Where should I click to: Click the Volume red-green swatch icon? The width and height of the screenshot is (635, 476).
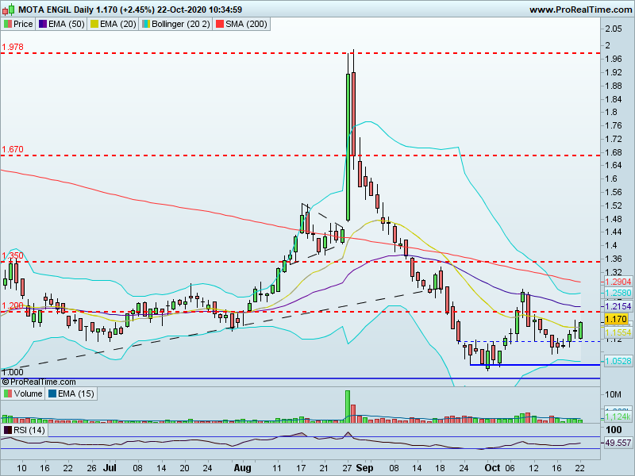[8, 393]
